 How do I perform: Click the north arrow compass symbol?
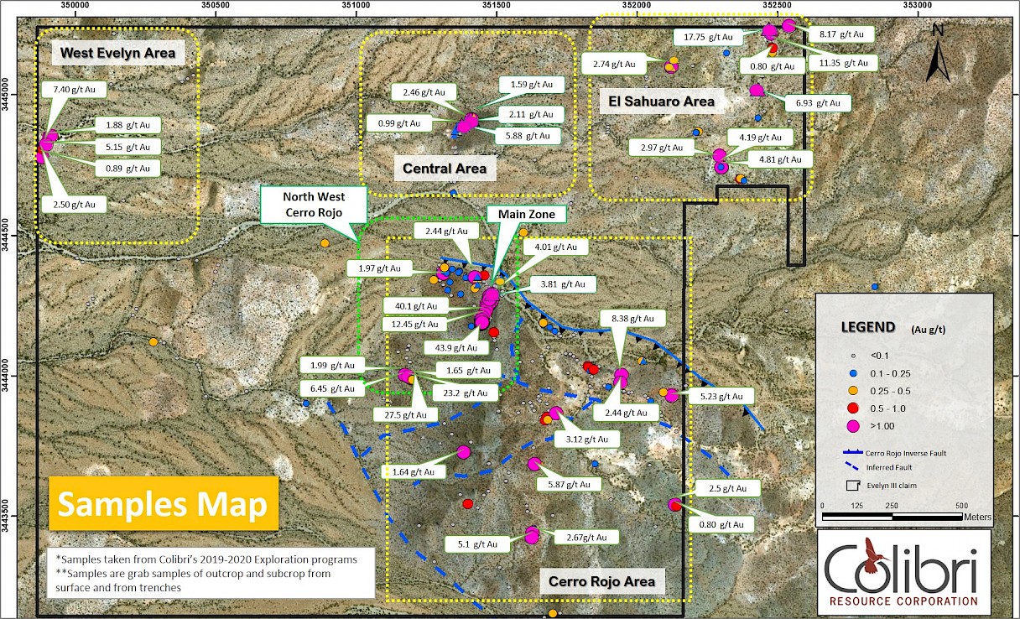click(939, 52)
